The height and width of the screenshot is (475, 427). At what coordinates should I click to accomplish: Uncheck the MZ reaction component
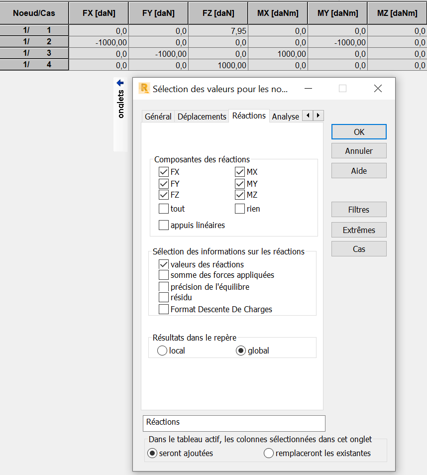coord(240,195)
